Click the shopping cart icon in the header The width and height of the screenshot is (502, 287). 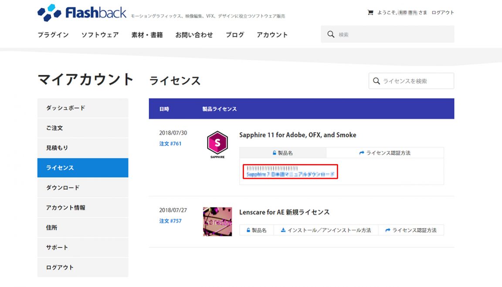(x=370, y=12)
